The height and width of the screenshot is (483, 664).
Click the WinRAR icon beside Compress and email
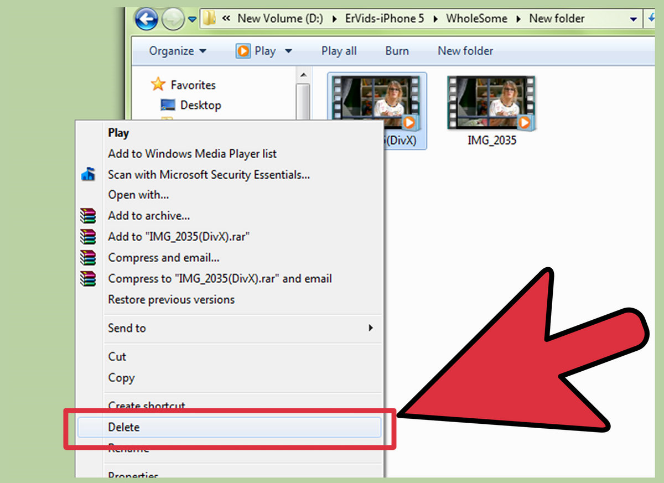pyautogui.click(x=88, y=258)
